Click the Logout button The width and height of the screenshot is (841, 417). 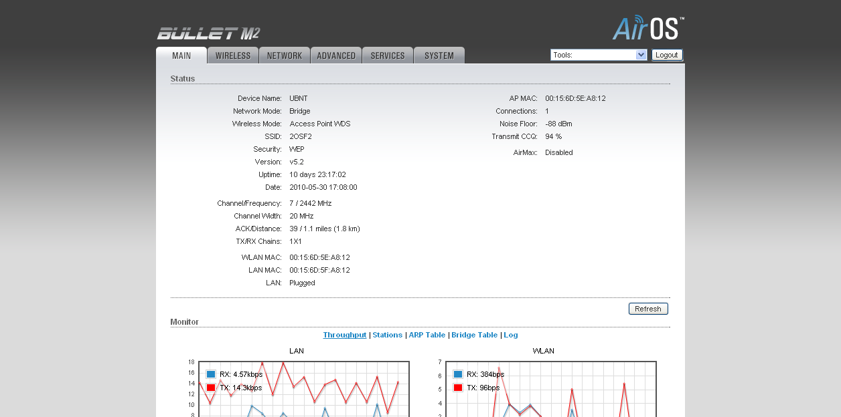point(667,55)
